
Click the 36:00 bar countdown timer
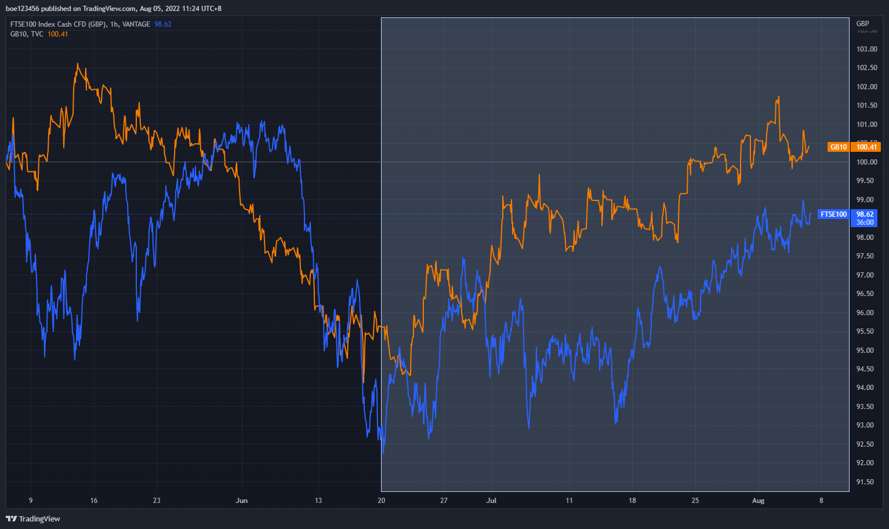[865, 222]
